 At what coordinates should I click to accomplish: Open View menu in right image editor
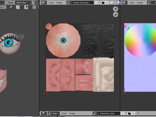point(132,3)
